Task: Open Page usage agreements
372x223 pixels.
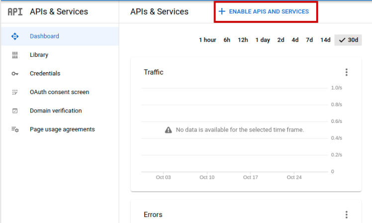Action: 60,129
